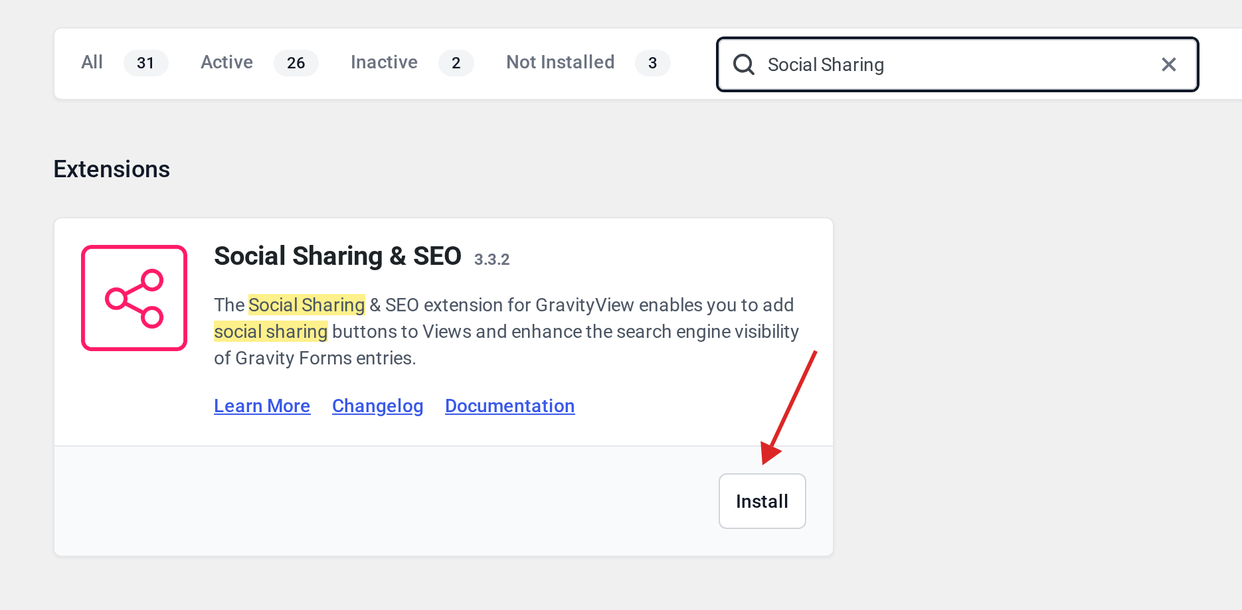Image resolution: width=1242 pixels, height=610 pixels.
Task: Click the Install button
Action: 762,501
